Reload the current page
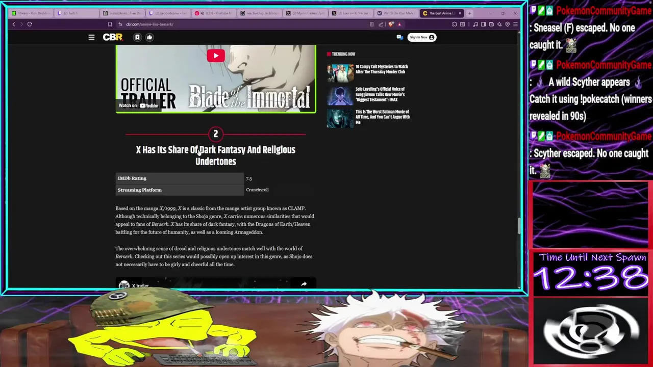The width and height of the screenshot is (653, 367). pyautogui.click(x=30, y=24)
